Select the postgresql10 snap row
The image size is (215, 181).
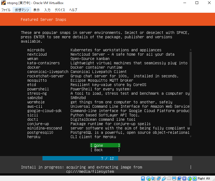coord(108,133)
